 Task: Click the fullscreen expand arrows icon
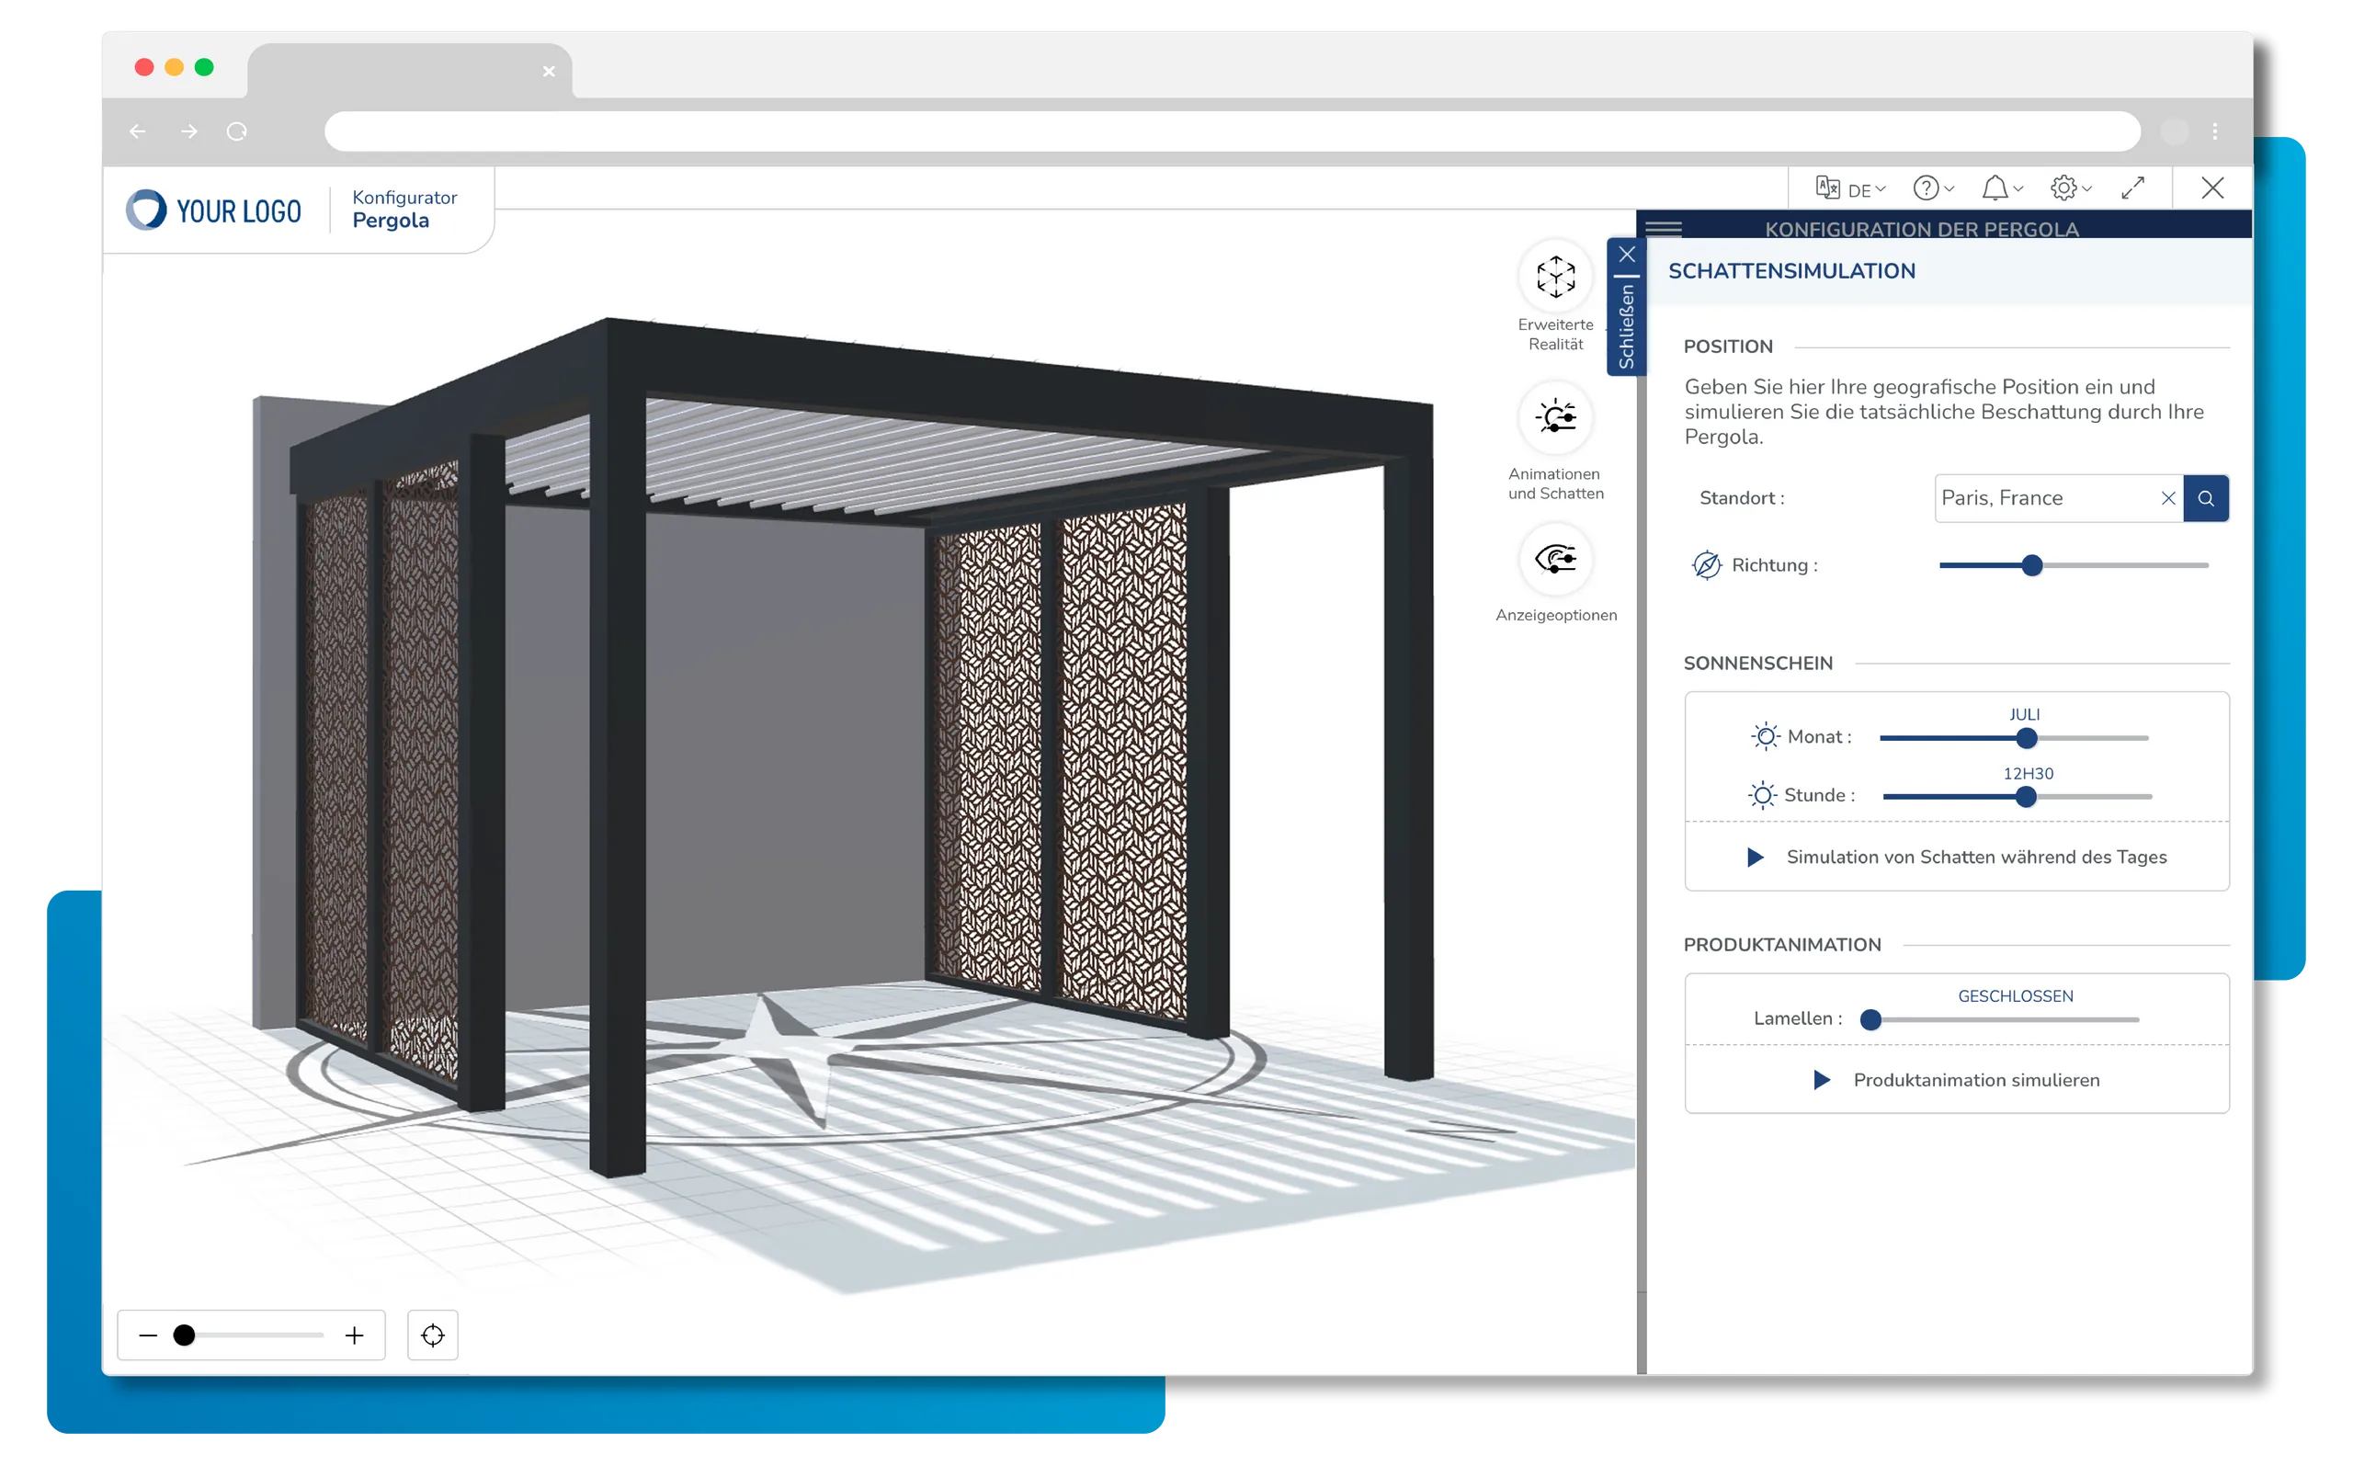click(x=2135, y=188)
